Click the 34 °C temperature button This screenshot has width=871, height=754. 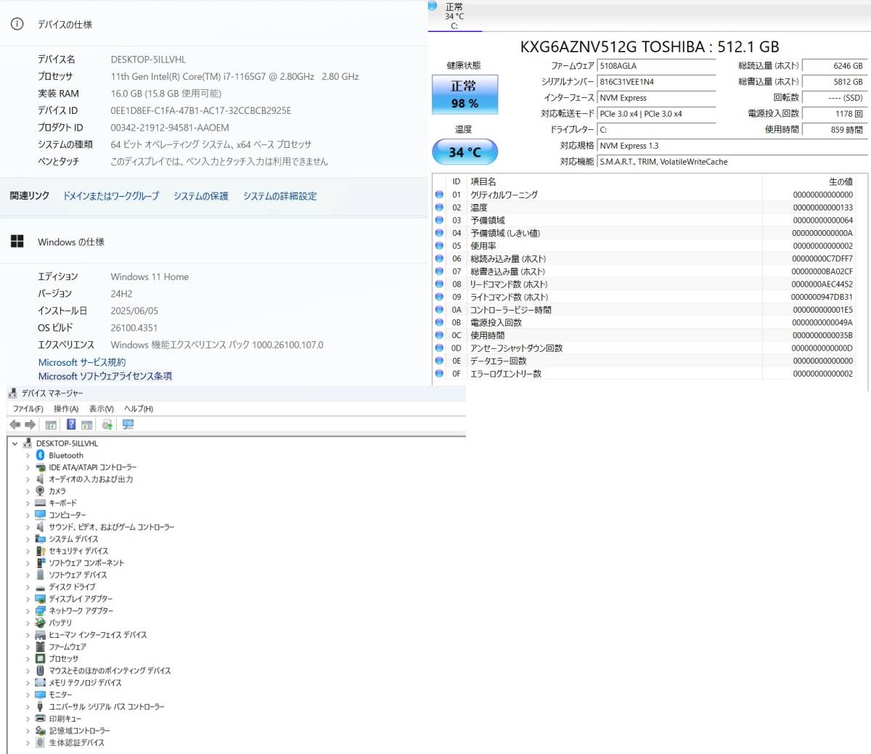(x=465, y=152)
